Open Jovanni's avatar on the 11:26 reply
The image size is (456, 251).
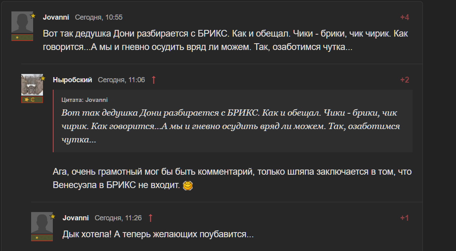tap(42, 223)
